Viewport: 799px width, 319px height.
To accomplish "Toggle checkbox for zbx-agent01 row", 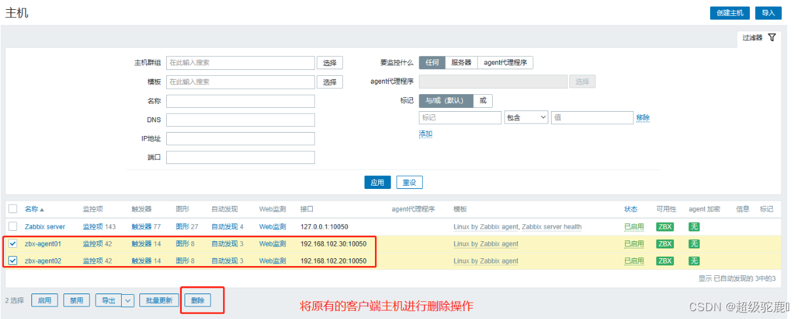I will 12,244.
